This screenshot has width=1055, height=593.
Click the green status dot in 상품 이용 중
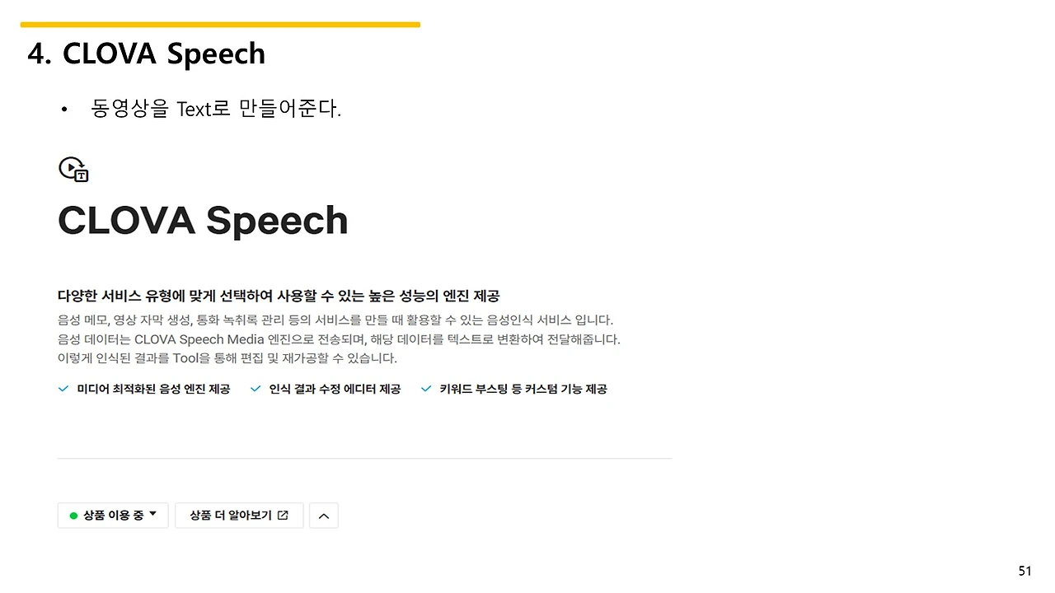point(72,515)
